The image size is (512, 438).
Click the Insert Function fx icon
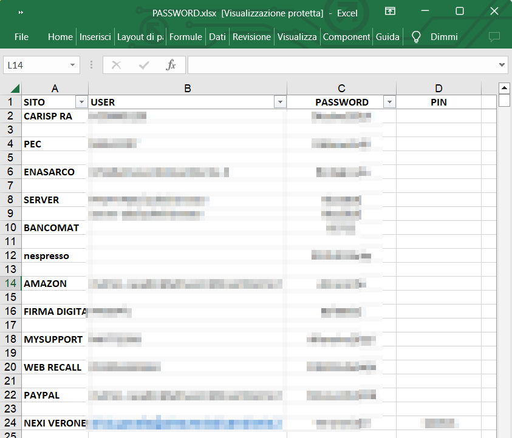click(x=171, y=65)
